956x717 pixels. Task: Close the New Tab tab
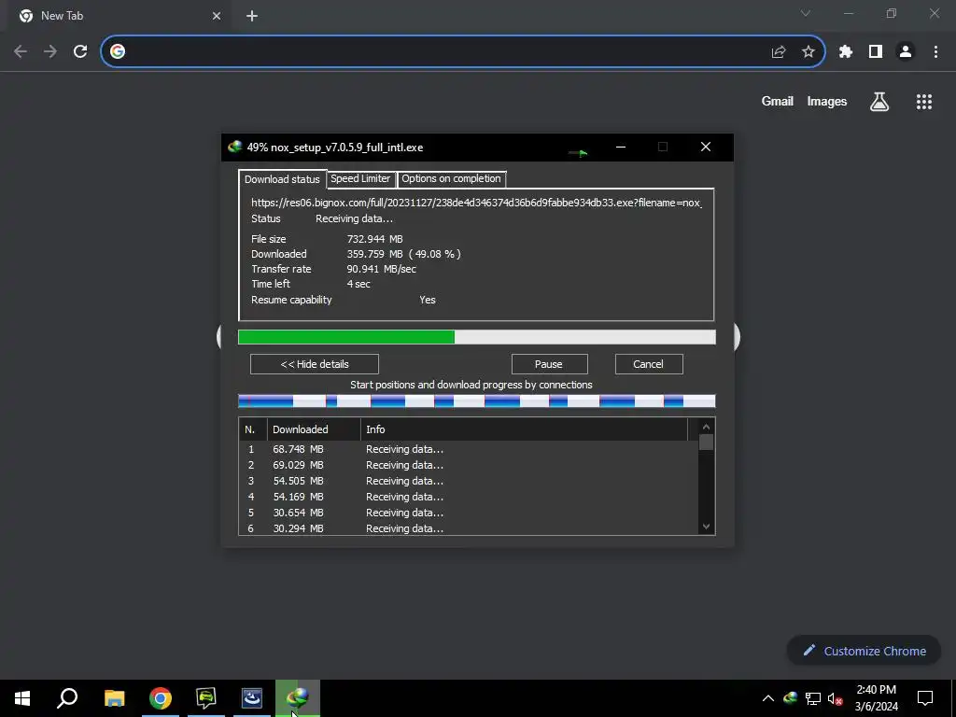(x=217, y=16)
